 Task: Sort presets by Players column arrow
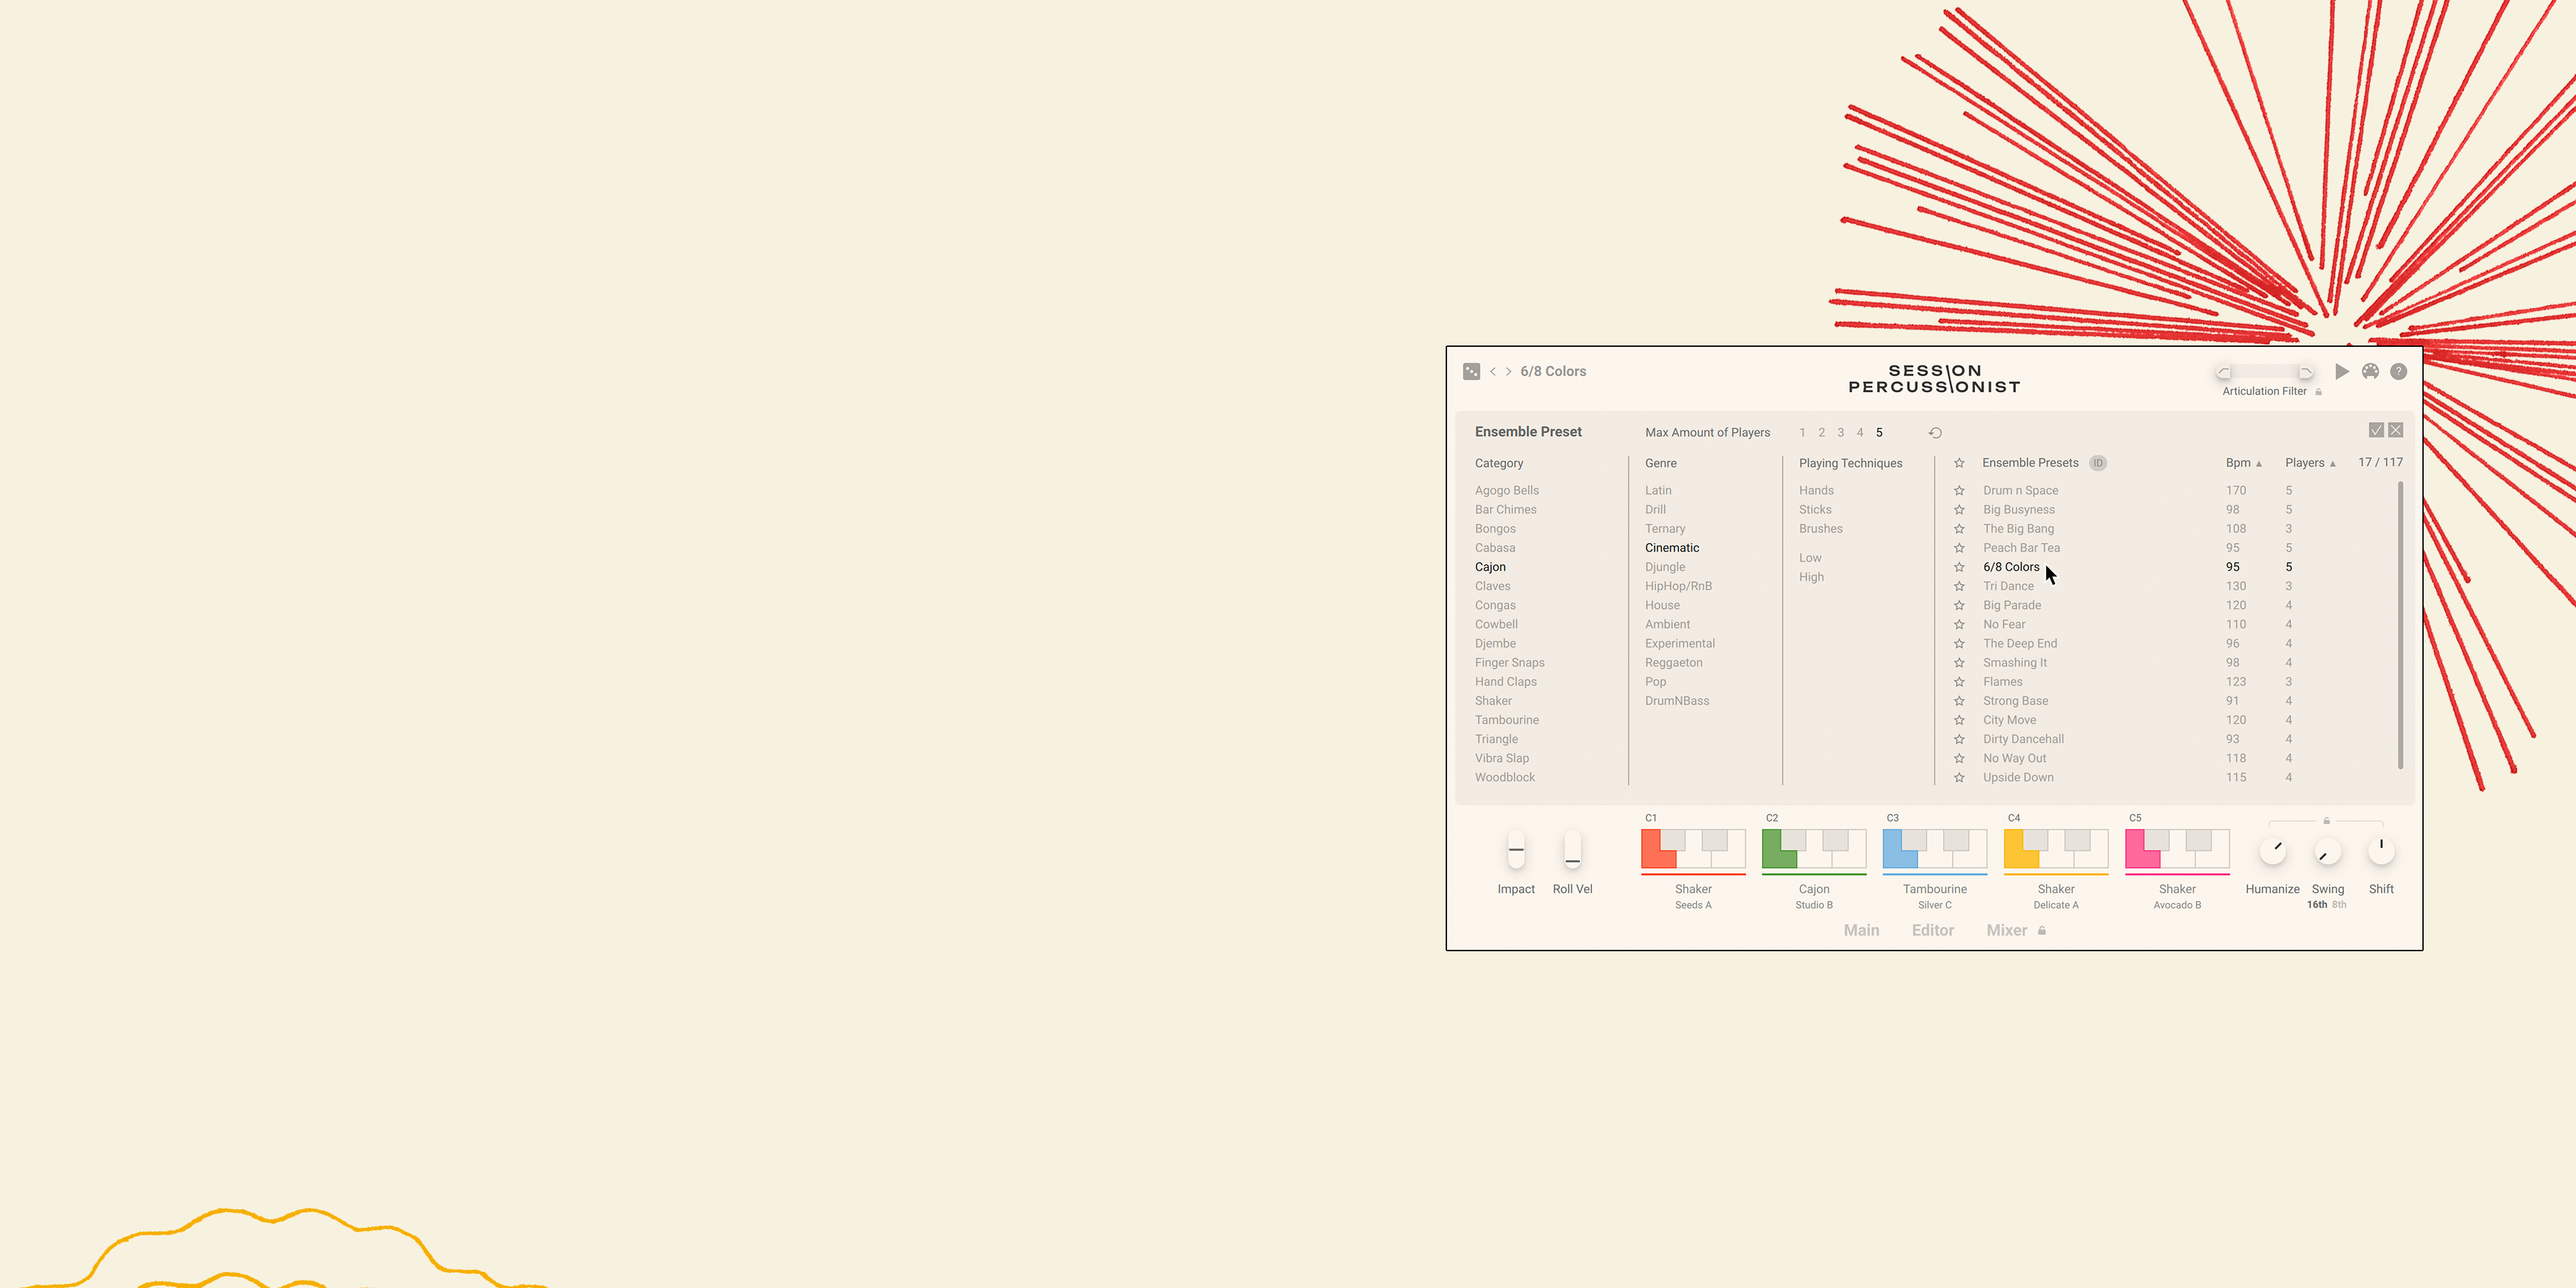[x=2333, y=464]
